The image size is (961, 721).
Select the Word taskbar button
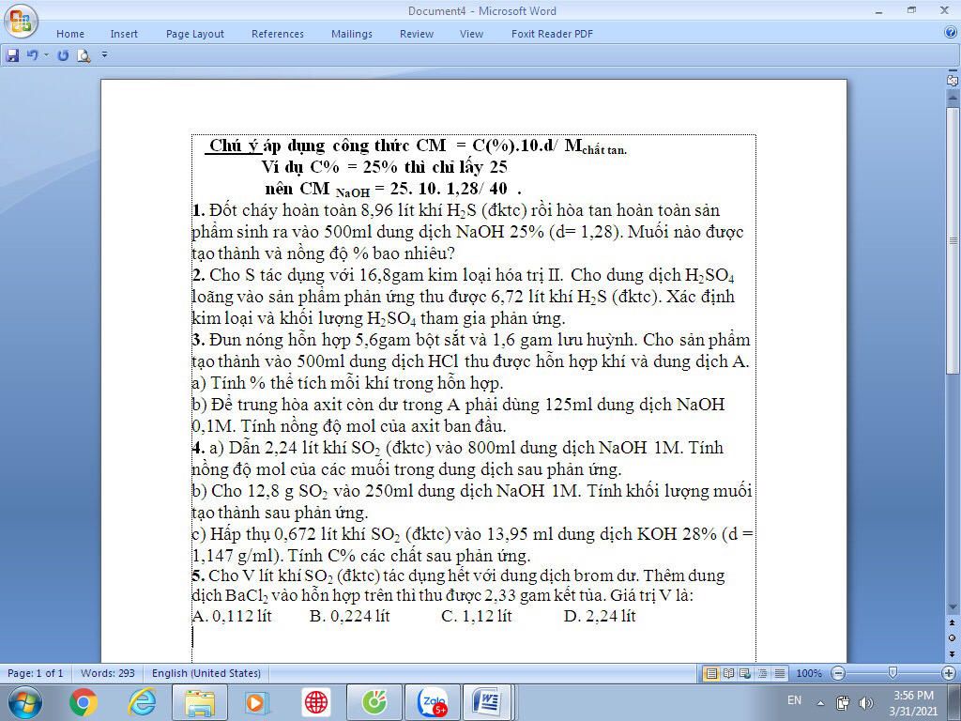[488, 702]
